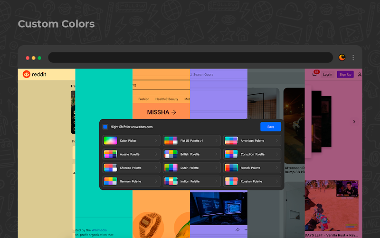Click the Night Shift moon extension icon
The image size is (380, 238).
click(x=342, y=58)
